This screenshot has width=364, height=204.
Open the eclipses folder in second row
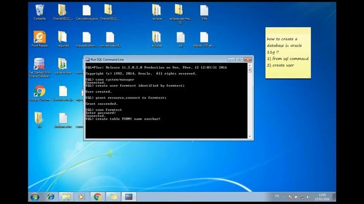click(157, 39)
